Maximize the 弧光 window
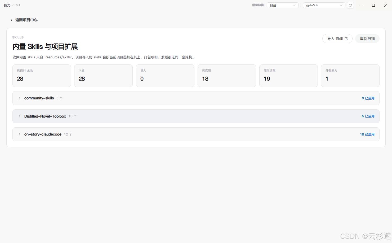This screenshot has width=392, height=243. click(373, 5)
